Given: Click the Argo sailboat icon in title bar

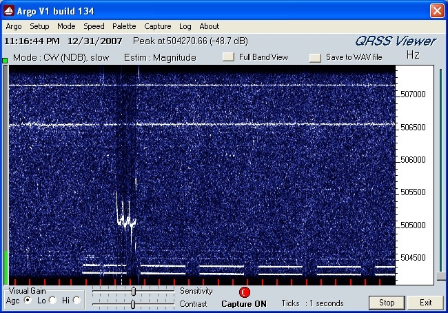Looking at the screenshot, I should [x=9, y=11].
